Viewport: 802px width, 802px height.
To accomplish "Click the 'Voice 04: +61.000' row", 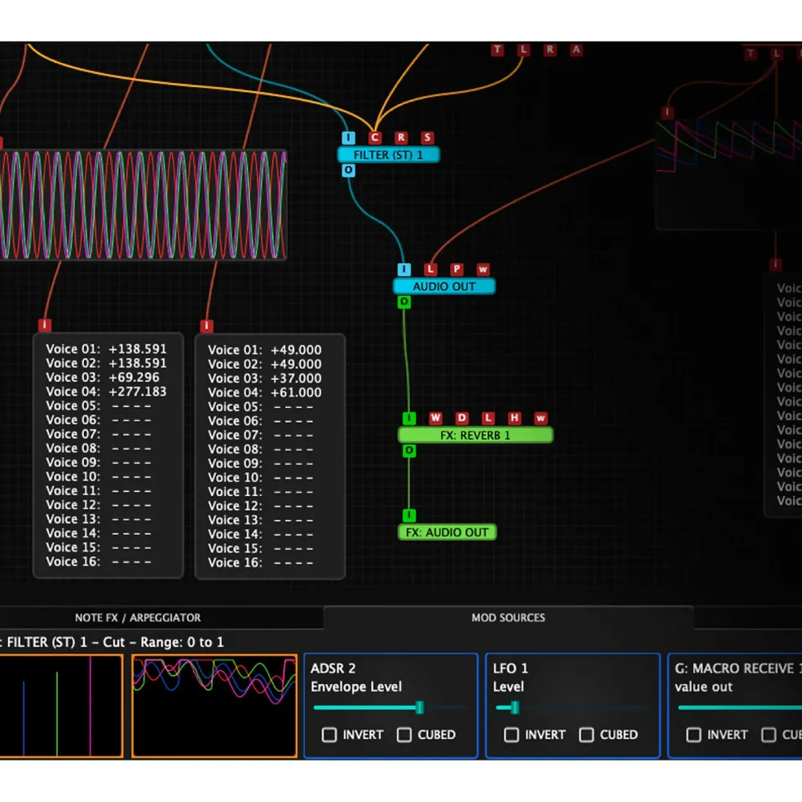I will 264,392.
